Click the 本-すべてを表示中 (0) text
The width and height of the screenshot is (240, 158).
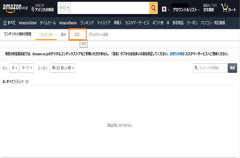tap(16, 82)
